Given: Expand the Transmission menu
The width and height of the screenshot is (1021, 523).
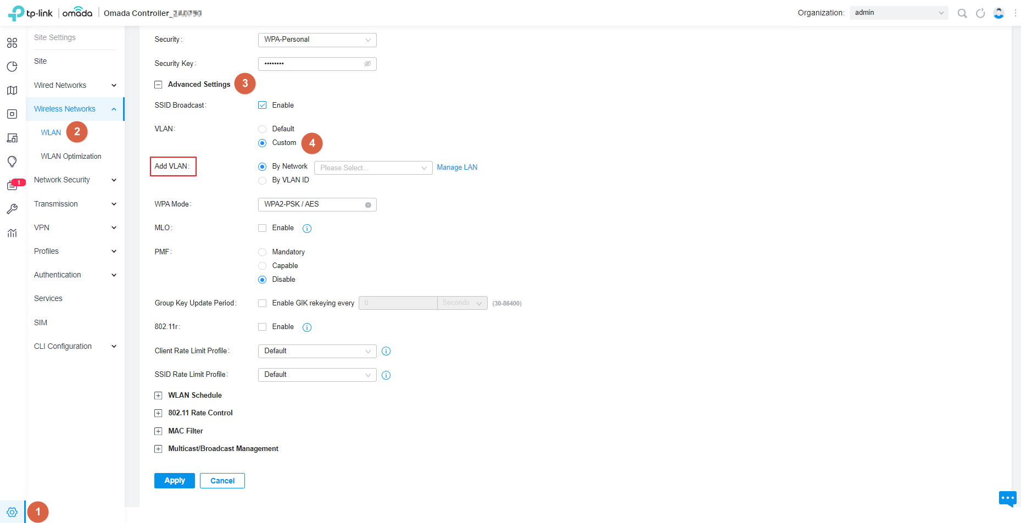Looking at the screenshot, I should [75, 204].
